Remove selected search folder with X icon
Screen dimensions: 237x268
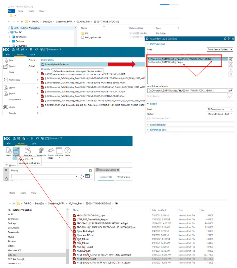pyautogui.click(x=231, y=64)
